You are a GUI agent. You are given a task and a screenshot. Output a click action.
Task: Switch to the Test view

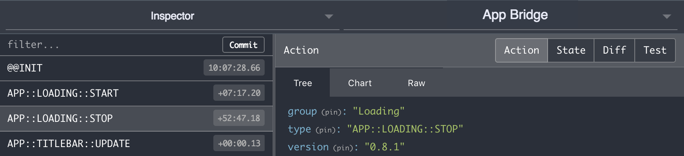655,50
